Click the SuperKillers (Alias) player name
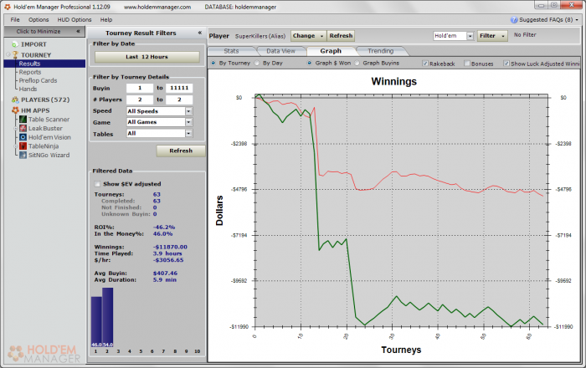This screenshot has width=586, height=368. [x=260, y=36]
